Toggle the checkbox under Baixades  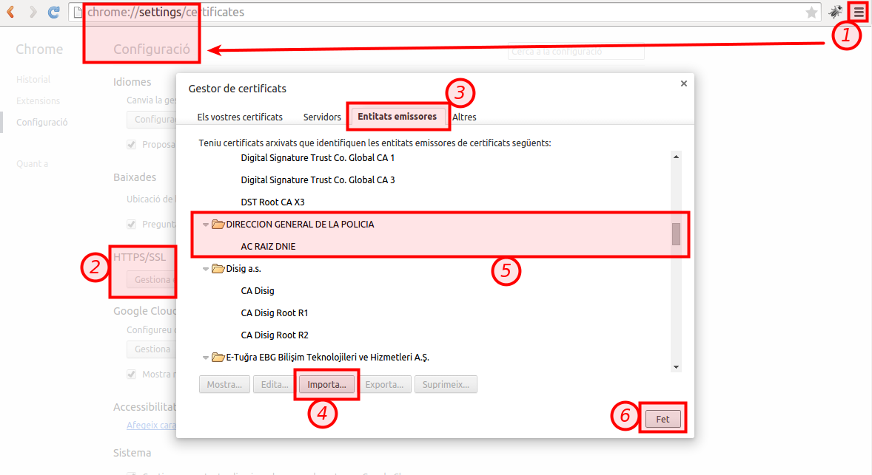point(132,224)
